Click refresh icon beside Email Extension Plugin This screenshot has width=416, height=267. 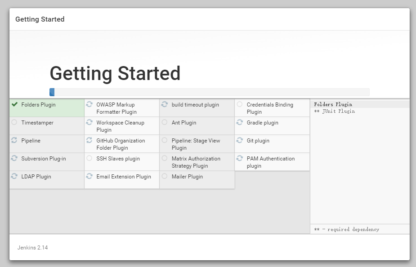(89, 176)
